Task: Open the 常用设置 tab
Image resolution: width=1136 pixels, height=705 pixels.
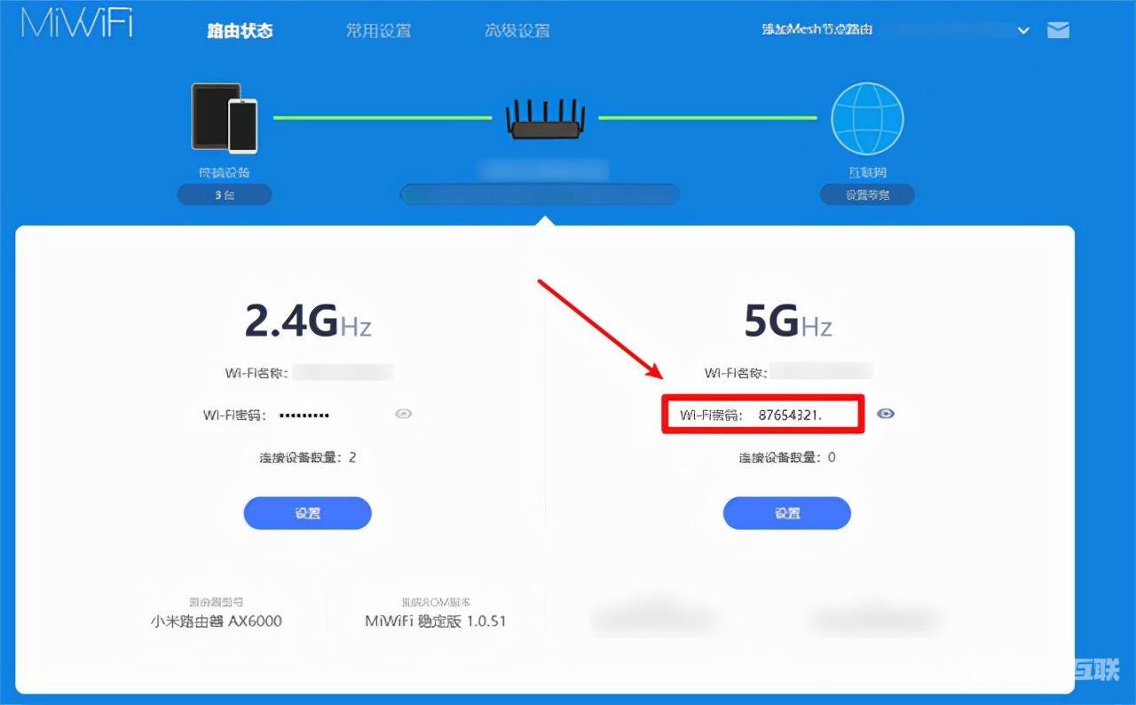Action: click(379, 30)
